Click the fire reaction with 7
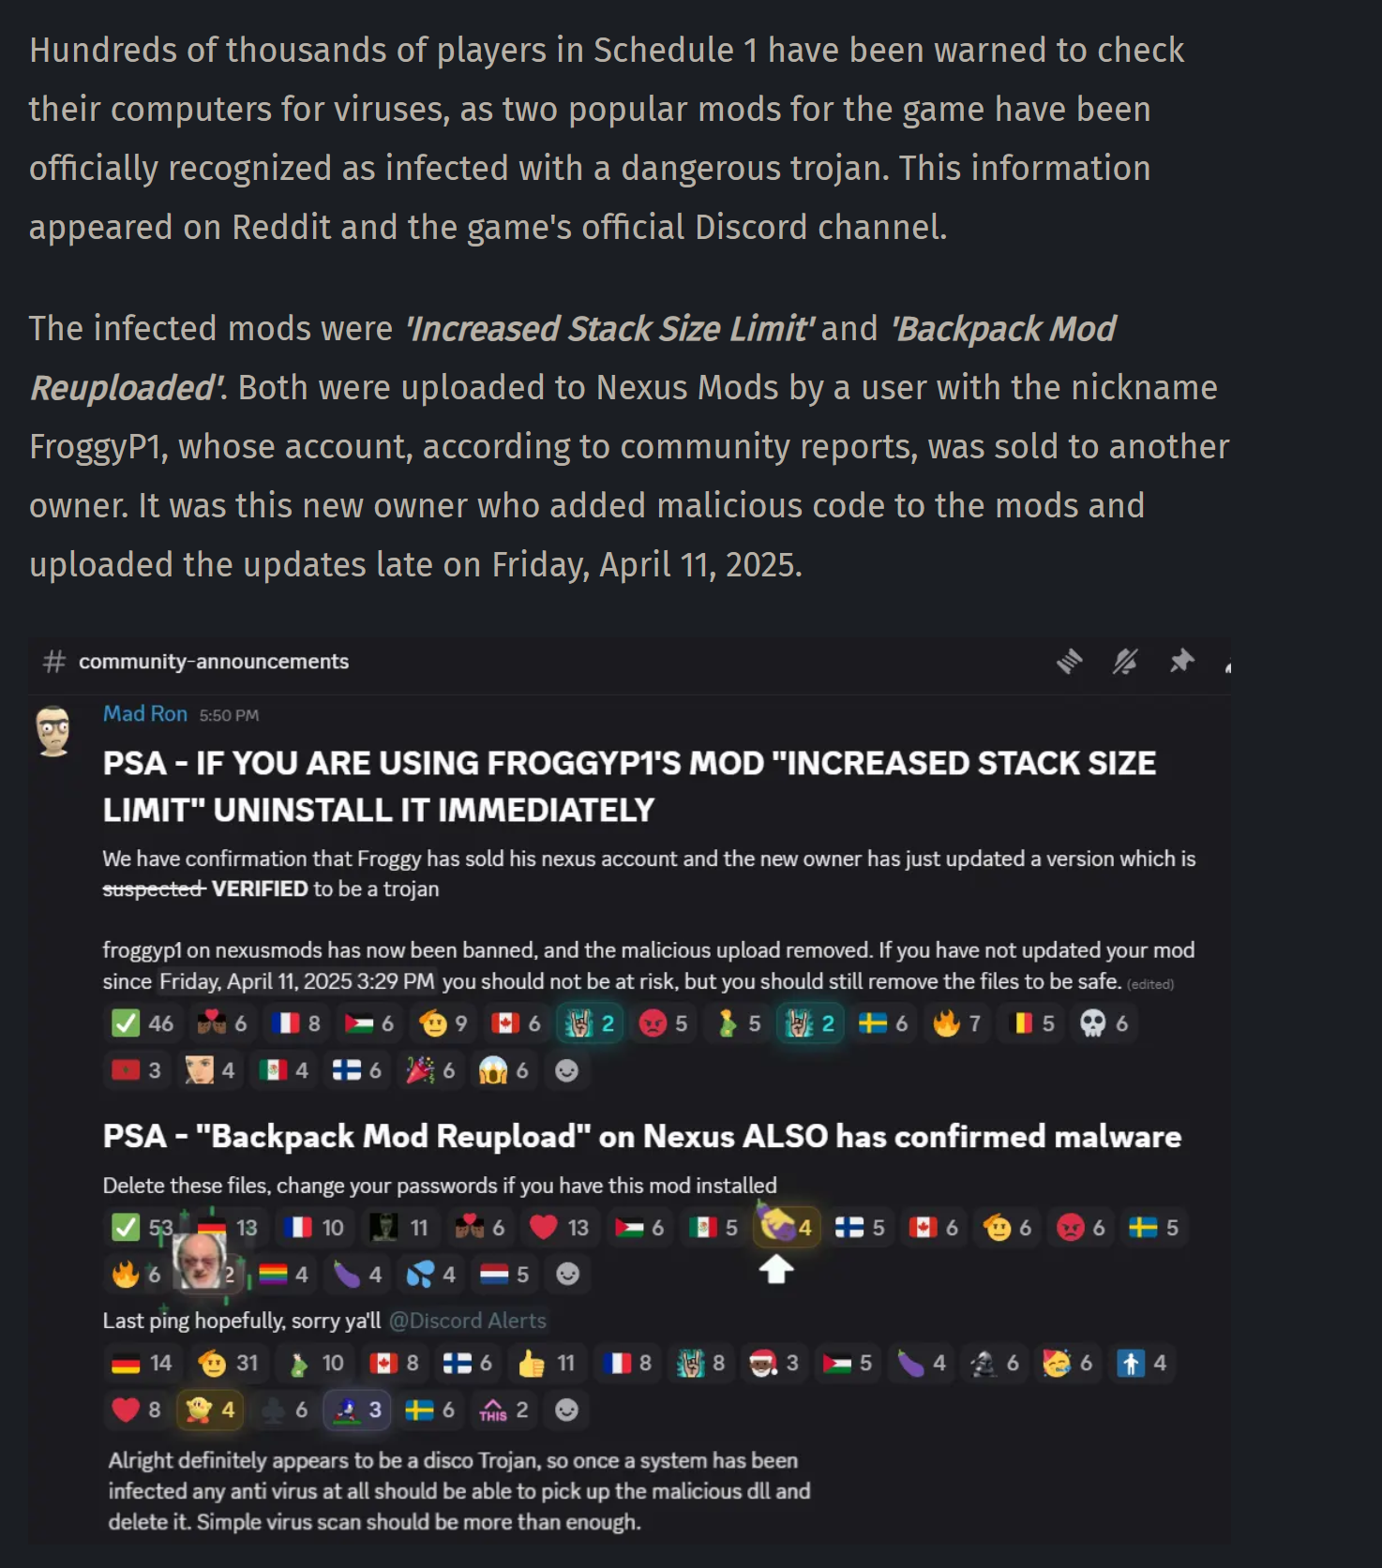The height and width of the screenshot is (1568, 1382). click(x=956, y=1023)
